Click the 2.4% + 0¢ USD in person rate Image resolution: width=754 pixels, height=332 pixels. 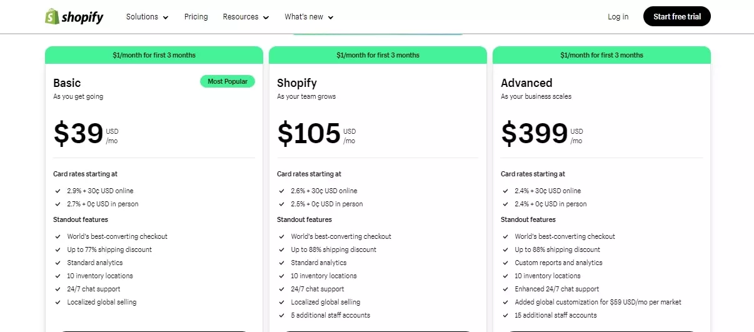[x=550, y=204]
